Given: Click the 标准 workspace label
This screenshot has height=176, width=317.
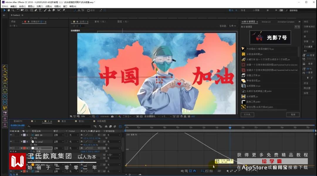Looking at the screenshot, I should 243,10.
